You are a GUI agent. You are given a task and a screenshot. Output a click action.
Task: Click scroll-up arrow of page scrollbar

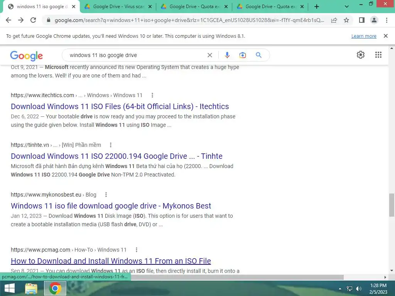tap(392, 48)
